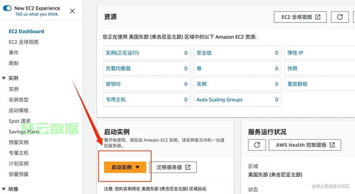The height and width of the screenshot is (194, 355).
Task: Open 专属主机 in the sidebar
Action: (x=19, y=153)
